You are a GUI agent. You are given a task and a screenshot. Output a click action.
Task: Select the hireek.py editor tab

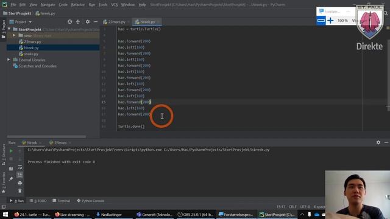click(147, 22)
